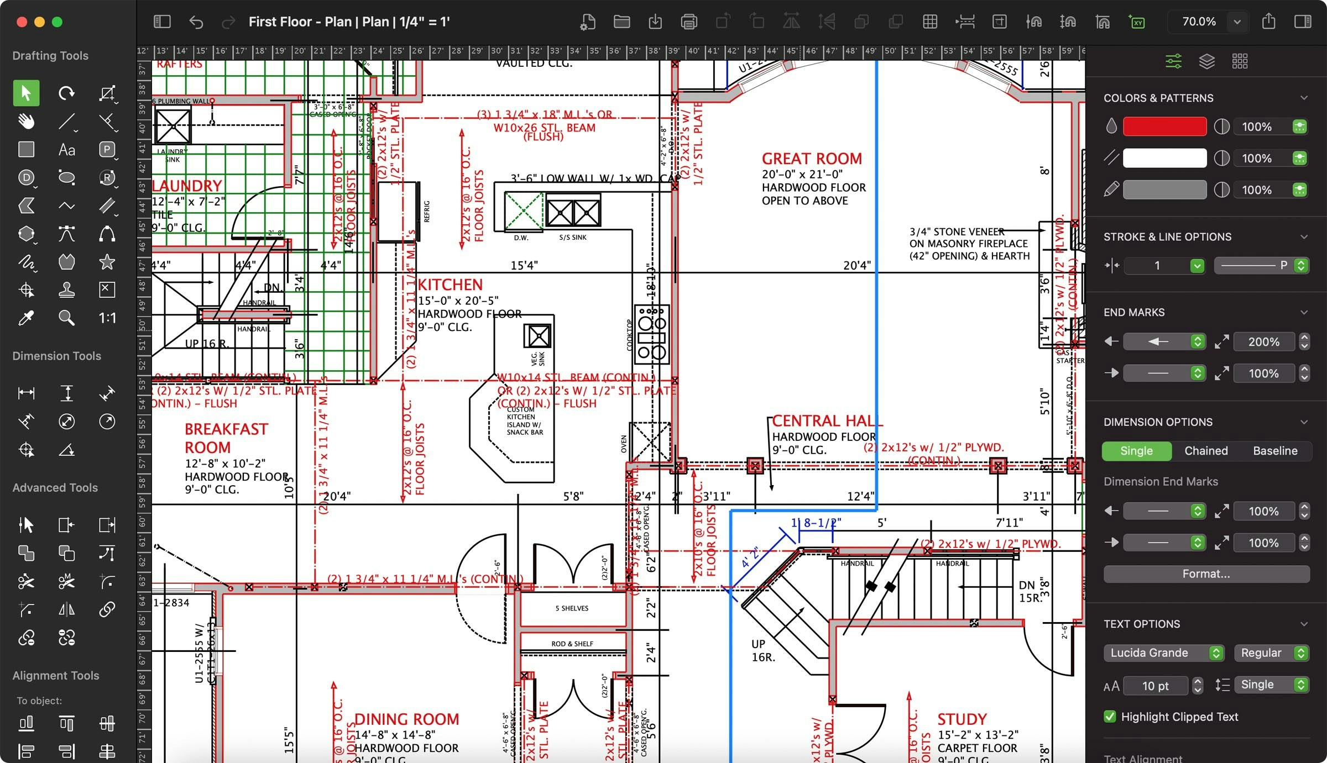Open the Lucida Grande font dropdown

[1164, 653]
